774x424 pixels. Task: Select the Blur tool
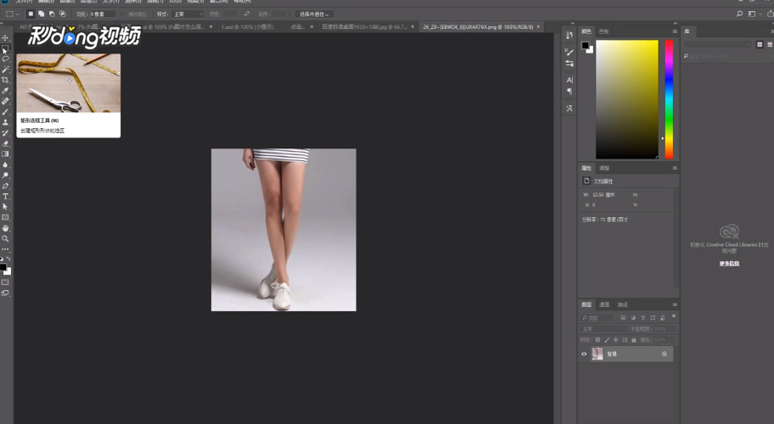click(x=5, y=165)
